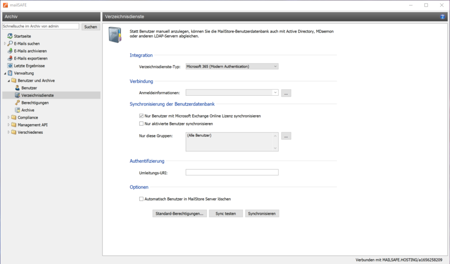
Task: Disable Exchange Online Lizenz synchronization checkbox
Action: click(142, 116)
